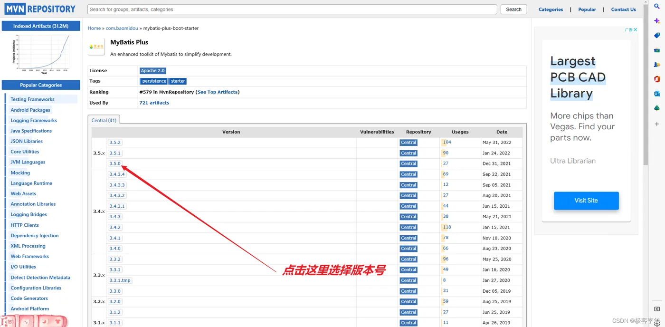The height and width of the screenshot is (327, 665).
Task: Collapse the Edge sidebar with the panel icon
Action: [657, 309]
